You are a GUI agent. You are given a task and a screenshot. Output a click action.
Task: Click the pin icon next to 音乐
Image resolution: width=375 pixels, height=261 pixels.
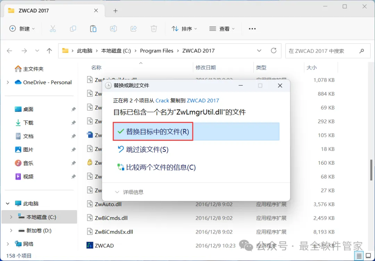click(73, 163)
